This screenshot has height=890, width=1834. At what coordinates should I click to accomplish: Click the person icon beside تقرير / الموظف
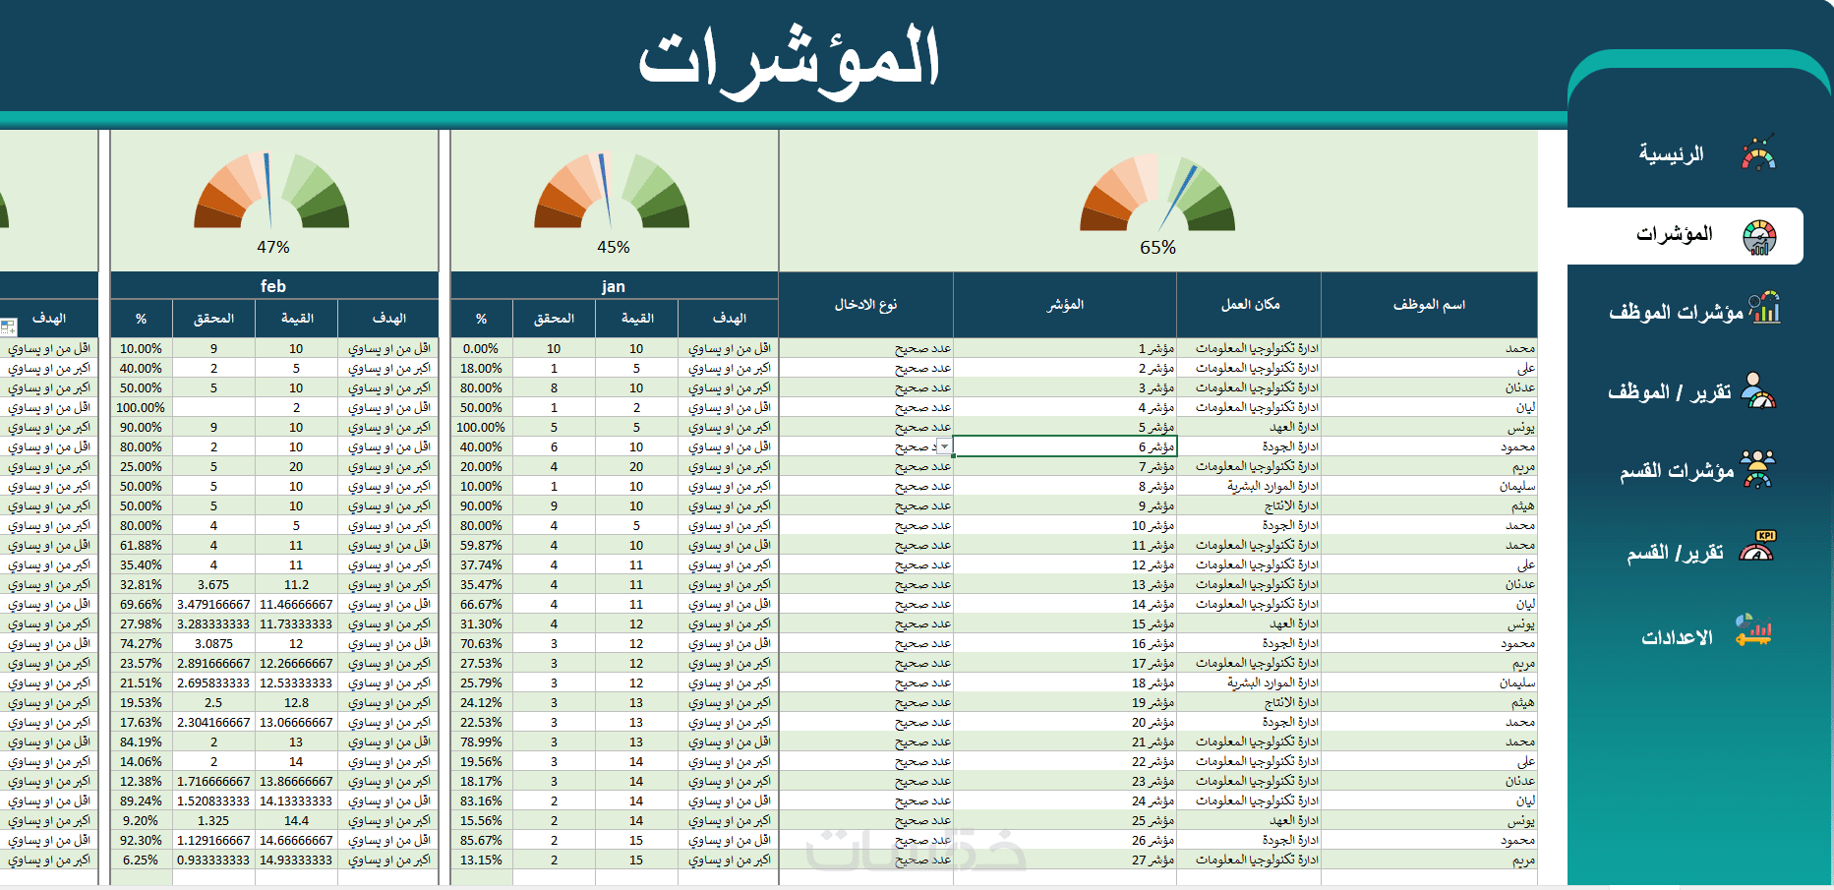pyautogui.click(x=1758, y=390)
